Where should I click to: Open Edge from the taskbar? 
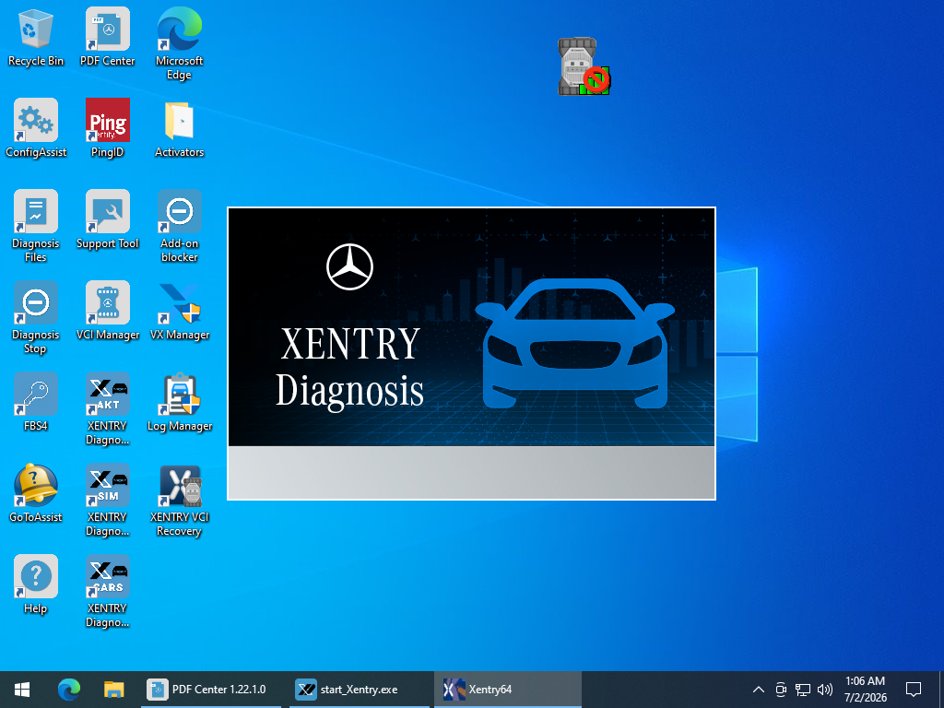coord(68,690)
